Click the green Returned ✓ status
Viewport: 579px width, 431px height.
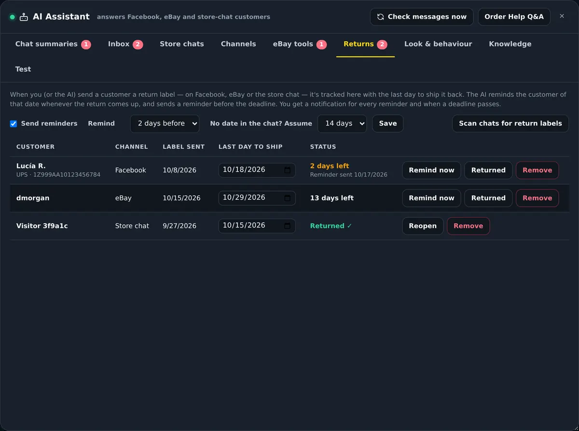coord(331,226)
